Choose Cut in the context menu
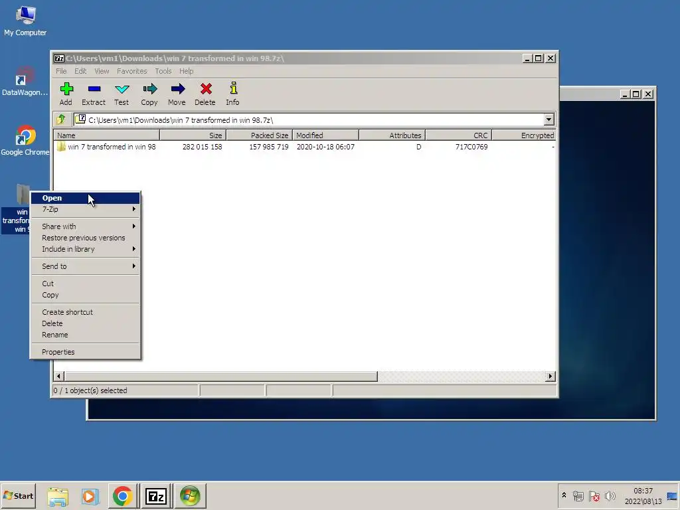This screenshot has width=680, height=510. 86,284
